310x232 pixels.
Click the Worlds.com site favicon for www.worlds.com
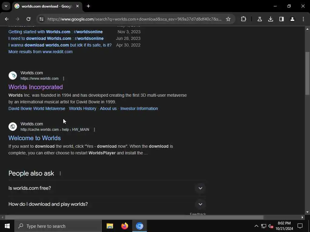point(13,76)
